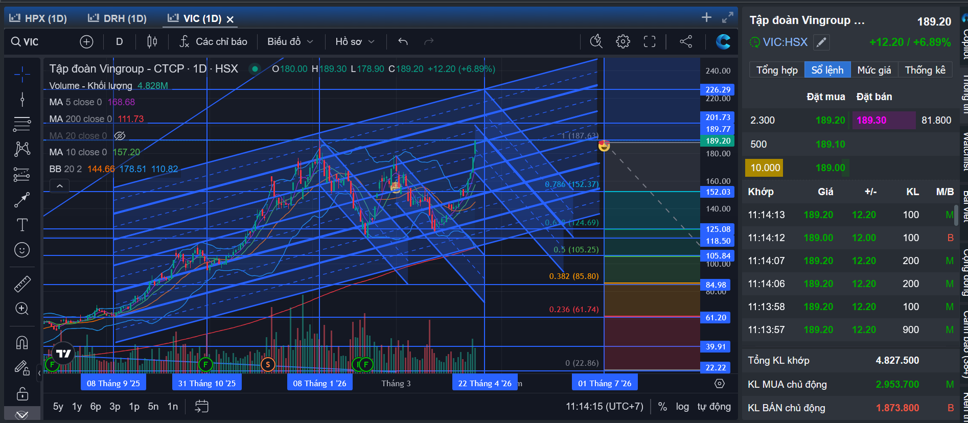Choose the text annotation tool
This screenshot has height=423, width=968.
pos(22,225)
